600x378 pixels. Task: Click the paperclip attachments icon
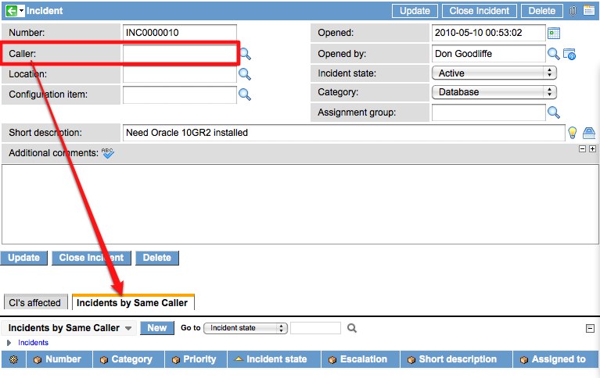pos(573,11)
